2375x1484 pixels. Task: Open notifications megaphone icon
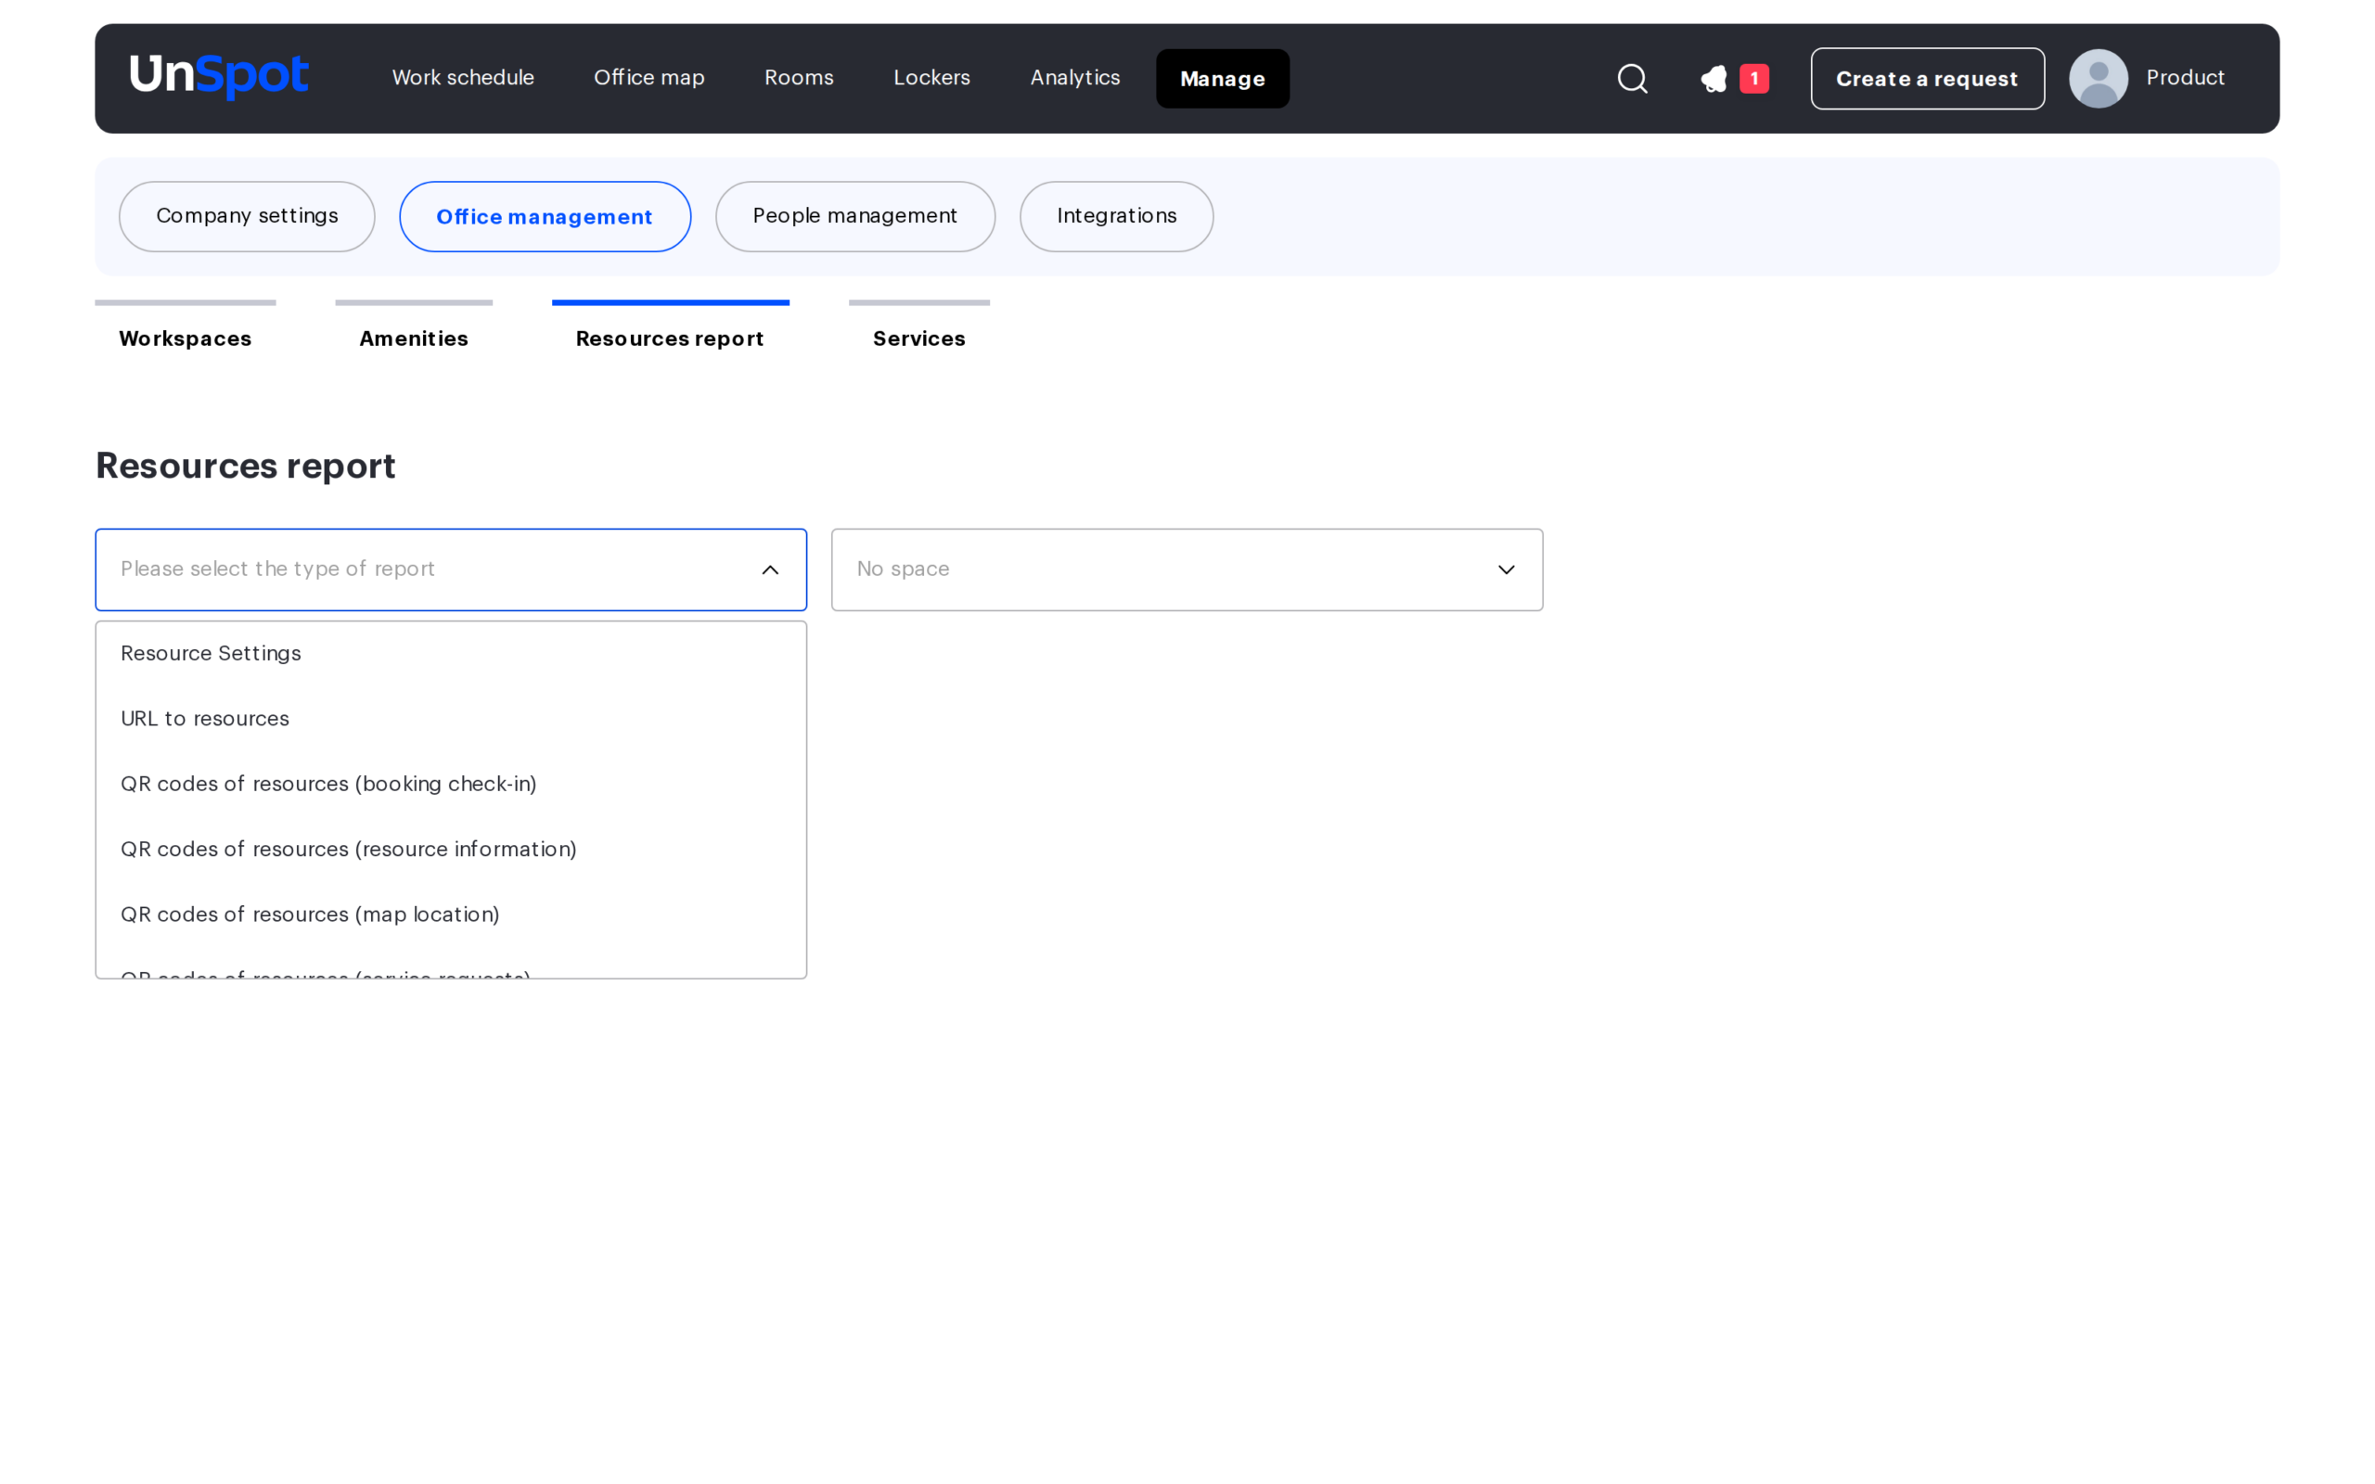point(1714,79)
